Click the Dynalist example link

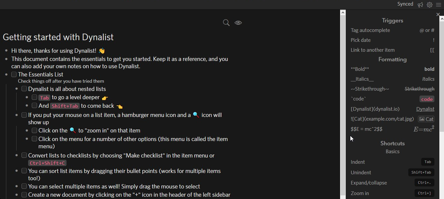pos(425,109)
